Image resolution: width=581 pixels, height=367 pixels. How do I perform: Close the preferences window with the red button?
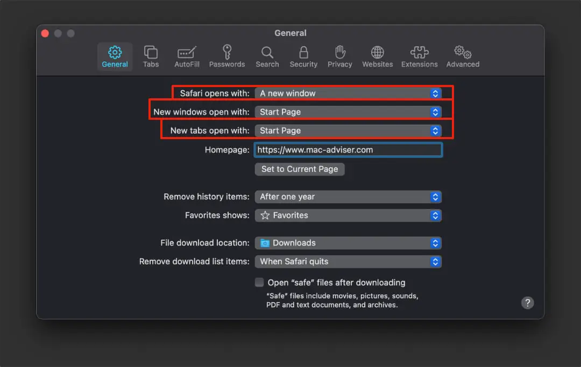pos(45,33)
